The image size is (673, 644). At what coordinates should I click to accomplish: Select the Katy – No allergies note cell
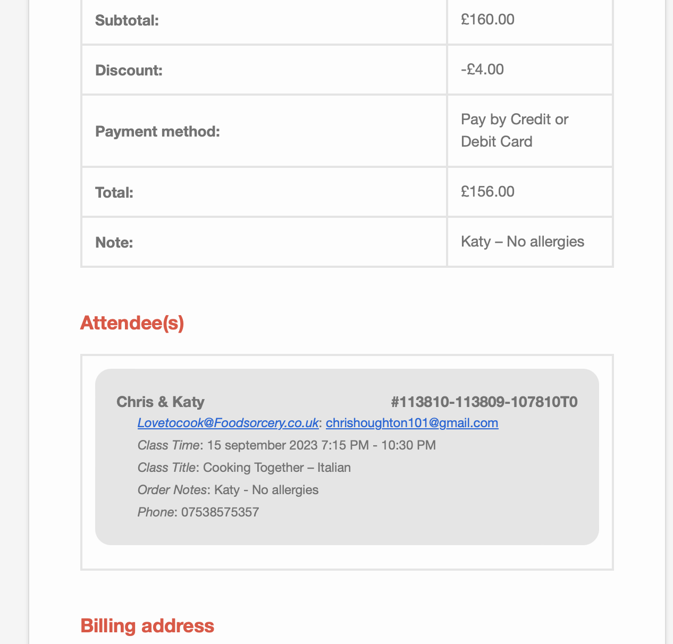click(x=530, y=242)
